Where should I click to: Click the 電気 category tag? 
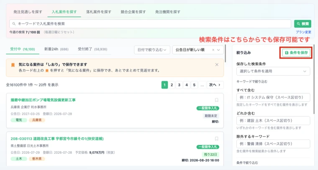coord(19,120)
